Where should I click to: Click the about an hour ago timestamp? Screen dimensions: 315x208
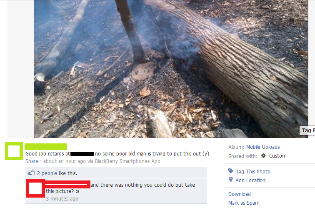click(65, 161)
